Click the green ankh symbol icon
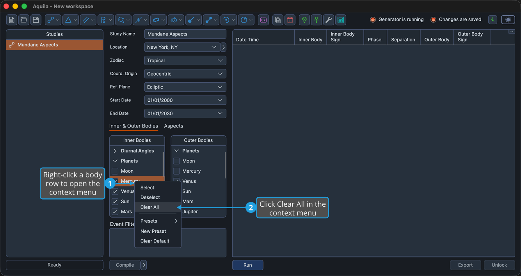Image resolution: width=521 pixels, height=276 pixels. pos(317,20)
